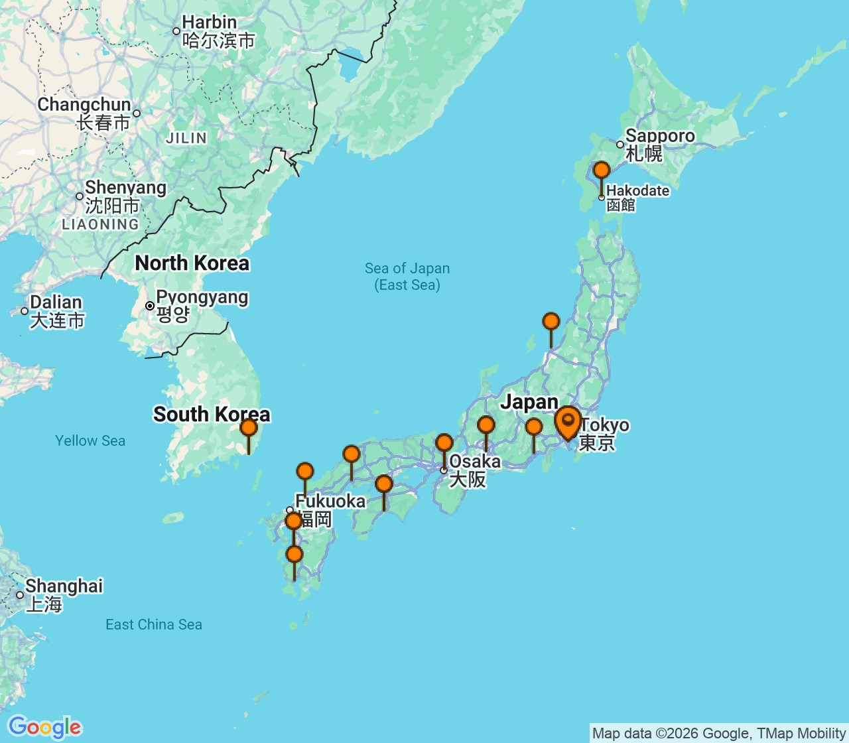Viewport: 849px width, 743px height.
Task: Select the Changchun city label
Action: click(84, 113)
